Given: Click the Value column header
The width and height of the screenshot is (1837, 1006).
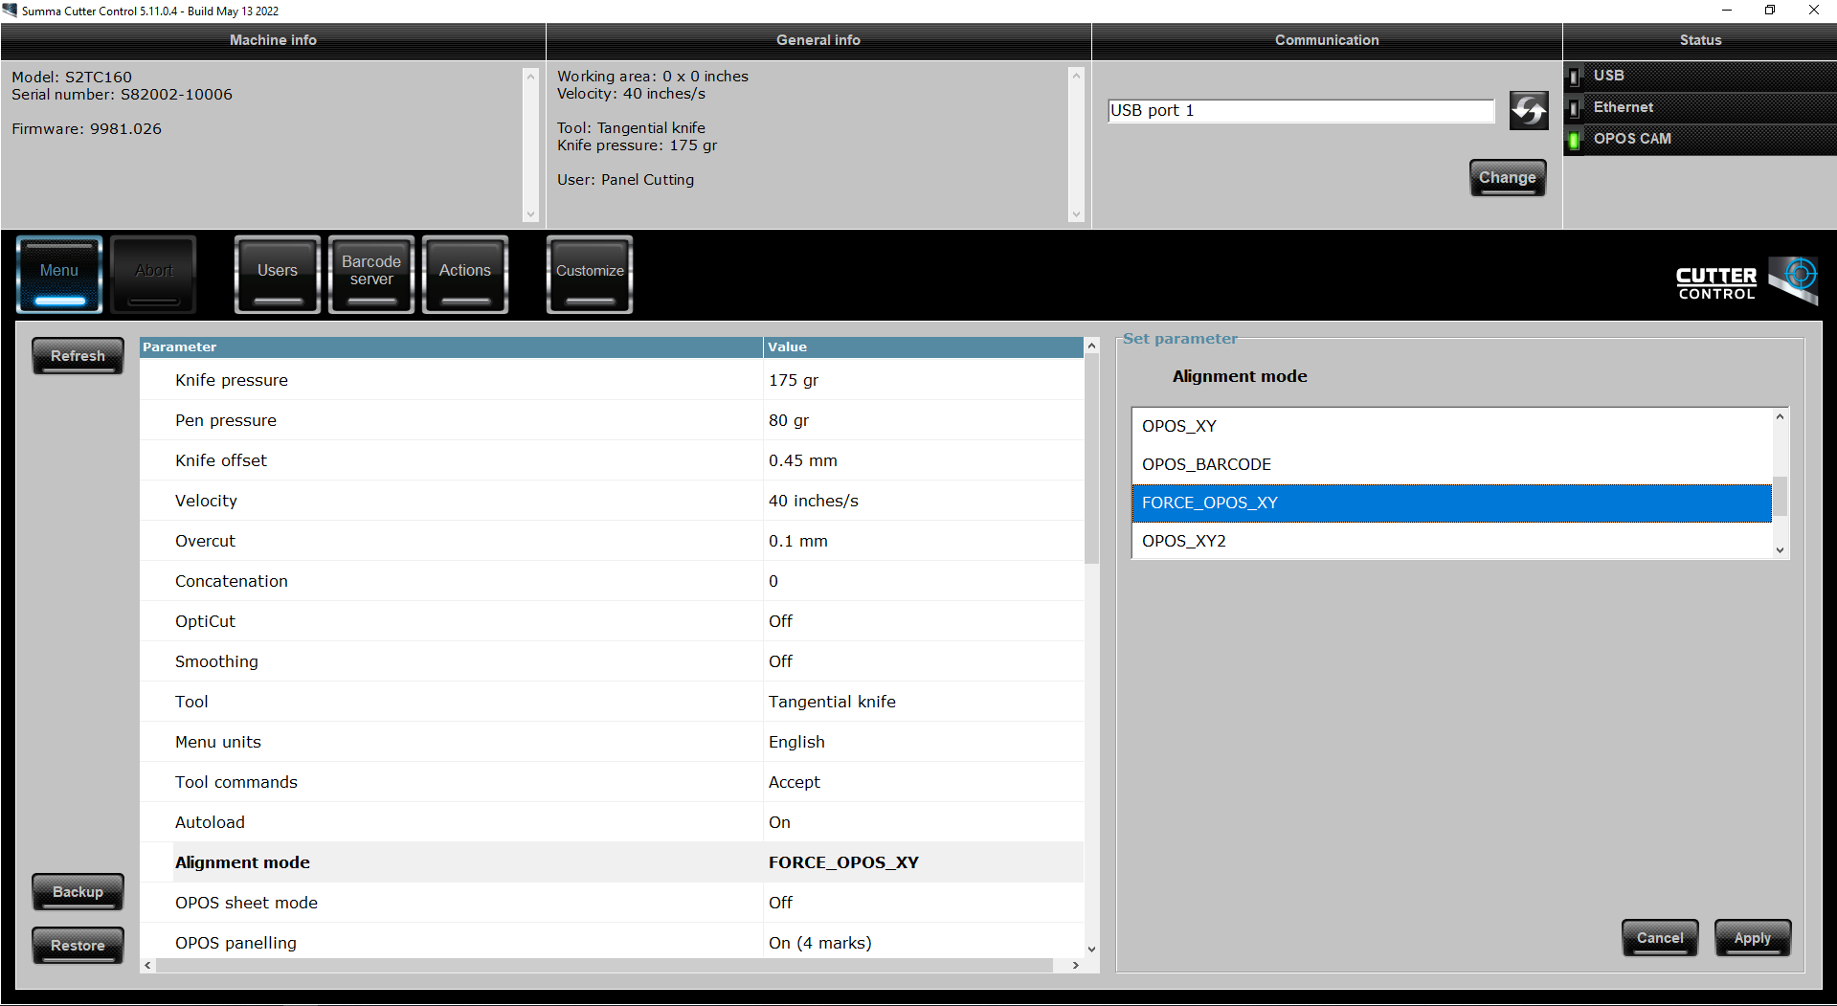Looking at the screenshot, I should click(924, 347).
